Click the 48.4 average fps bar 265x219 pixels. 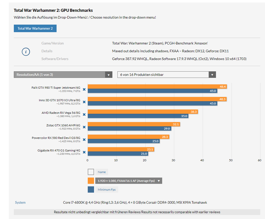(157, 87)
